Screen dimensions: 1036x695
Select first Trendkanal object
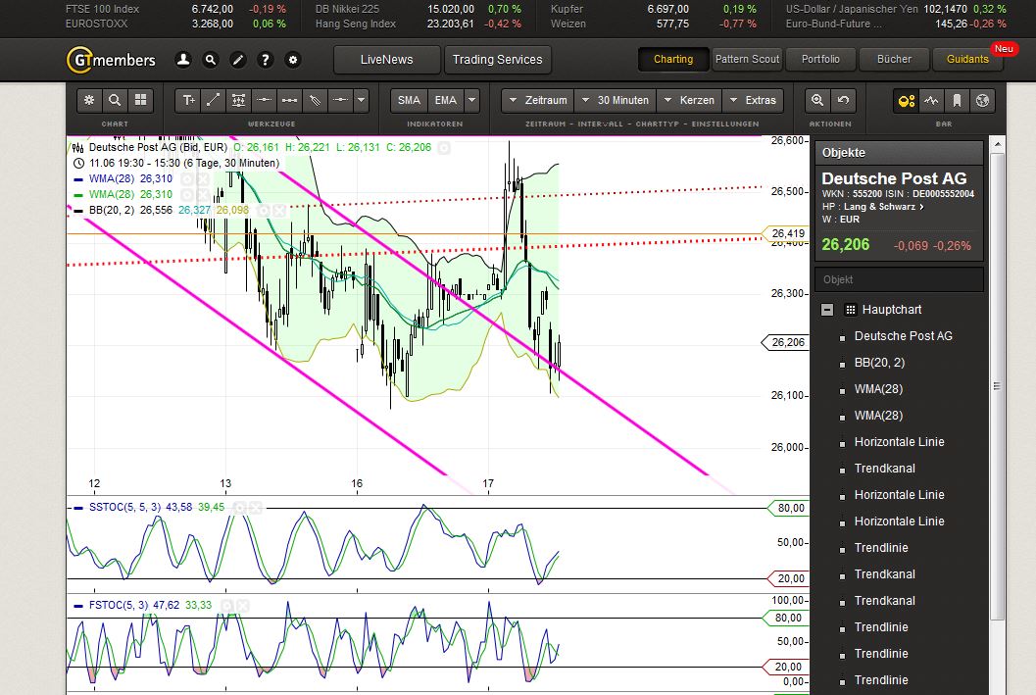[885, 469]
